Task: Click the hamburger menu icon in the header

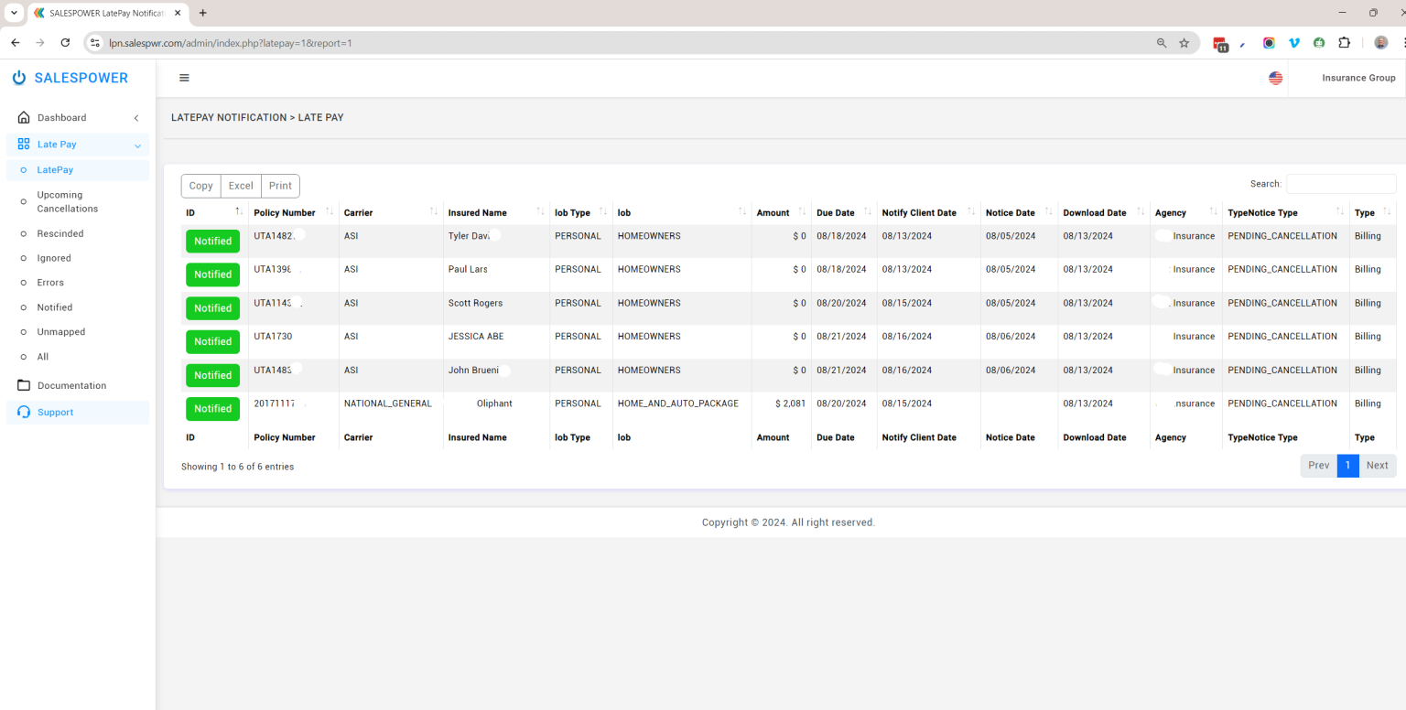Action: coord(184,78)
